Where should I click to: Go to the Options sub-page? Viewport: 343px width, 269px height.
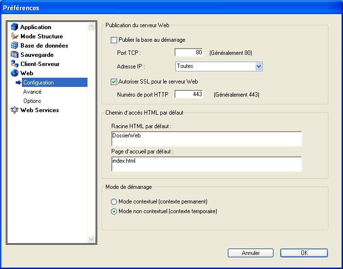[x=32, y=101]
